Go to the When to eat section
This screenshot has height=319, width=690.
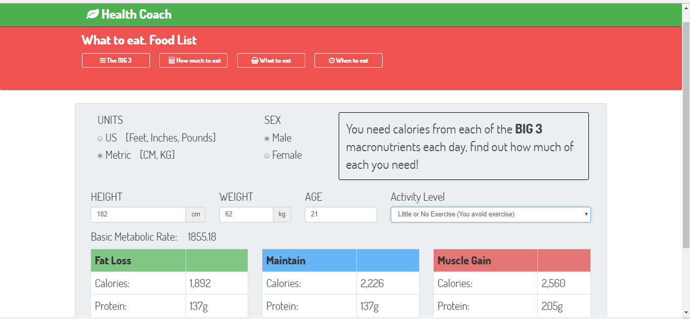[348, 61]
